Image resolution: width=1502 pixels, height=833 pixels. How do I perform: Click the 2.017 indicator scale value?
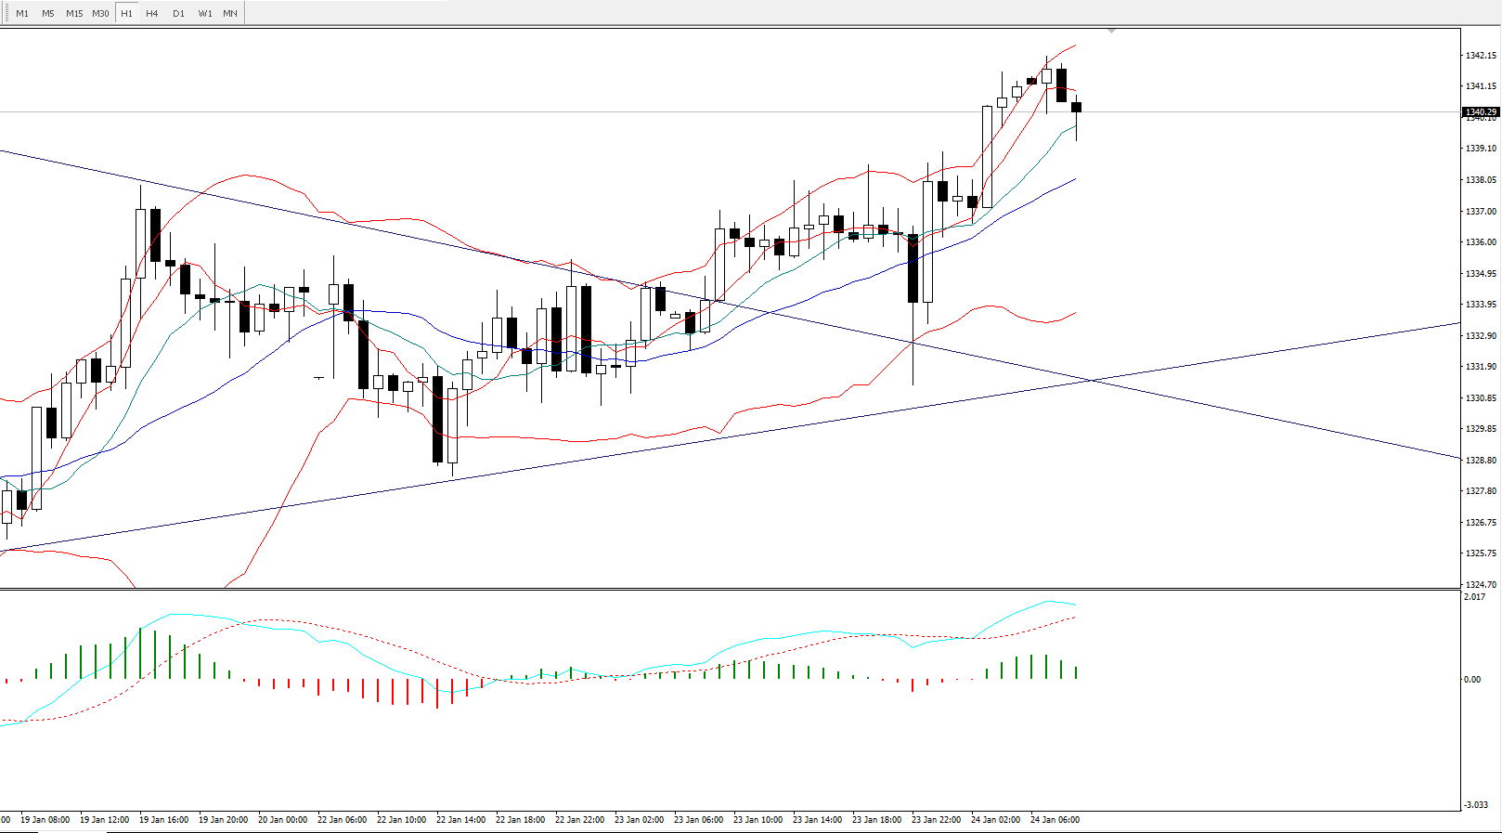pos(1474,597)
